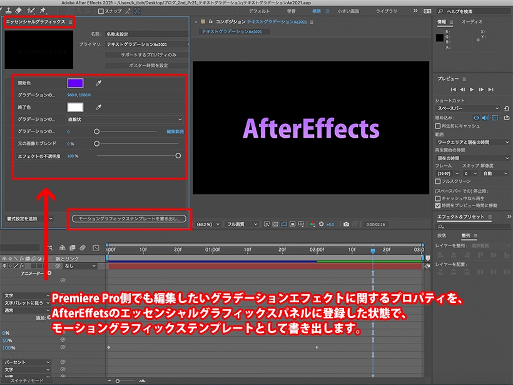The height and width of the screenshot is (385, 513).
Task: Click the purple 開始色 color swatch
Action: point(75,83)
